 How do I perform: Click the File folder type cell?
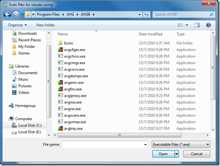pyautogui.click(x=185, y=43)
